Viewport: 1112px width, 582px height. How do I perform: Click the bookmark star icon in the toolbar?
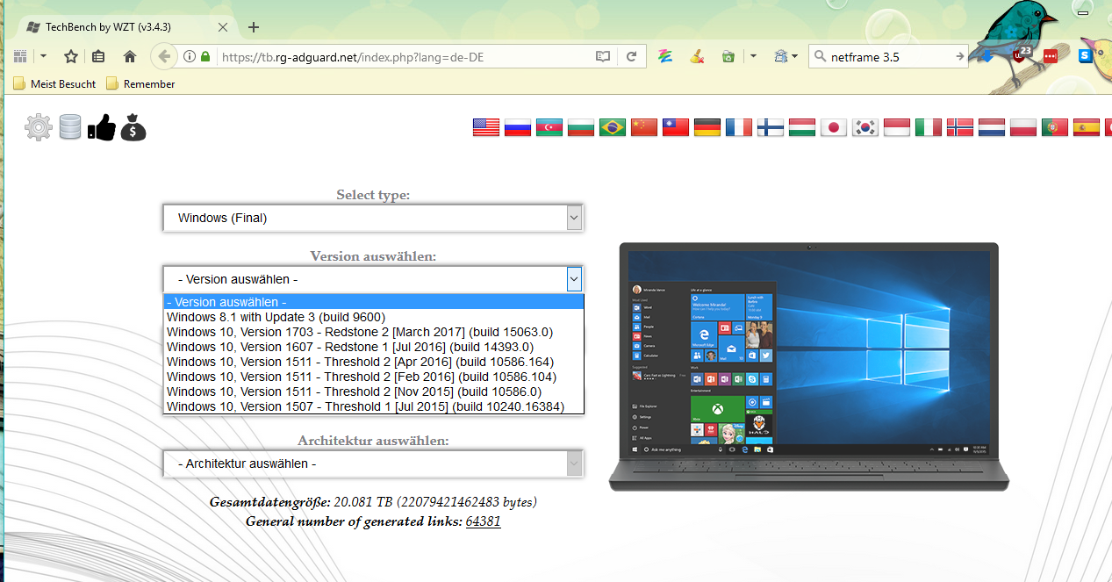pos(71,56)
